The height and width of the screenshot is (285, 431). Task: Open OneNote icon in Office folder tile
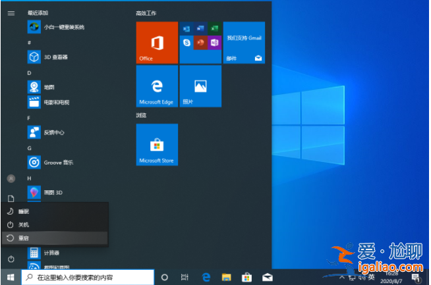(214, 43)
